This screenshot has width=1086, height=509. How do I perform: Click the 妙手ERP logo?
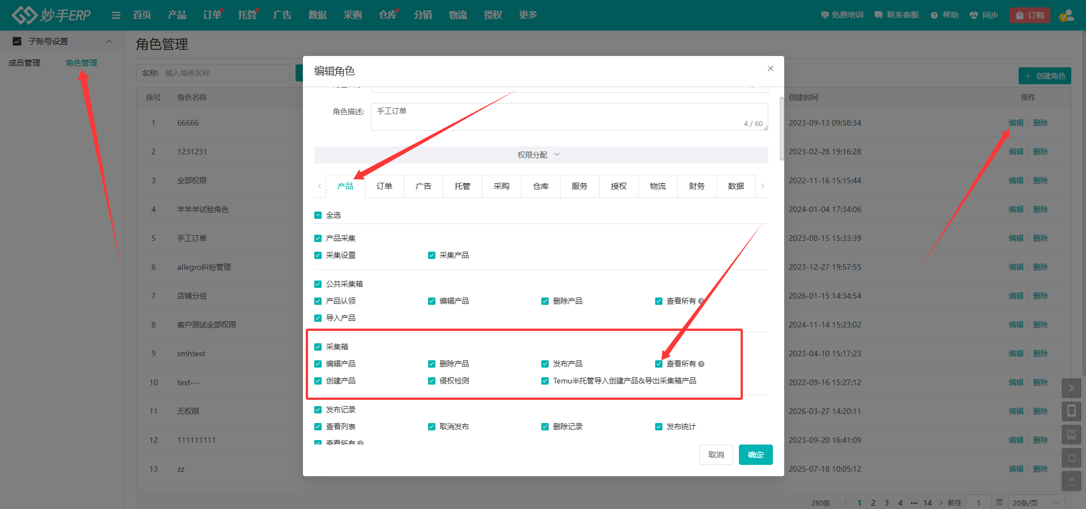[51, 15]
